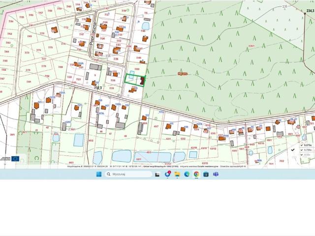315x236 pixels.
Task: Open the Windows Start menu
Action: [99, 174]
